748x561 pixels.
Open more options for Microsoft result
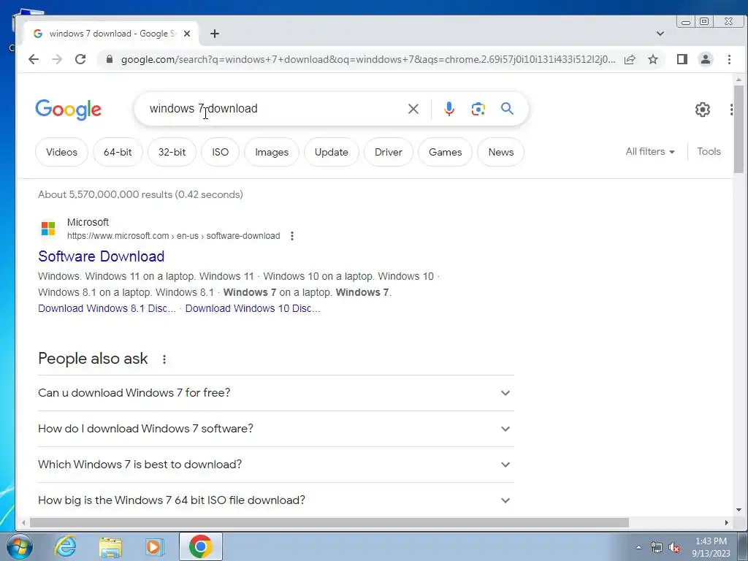coord(292,236)
